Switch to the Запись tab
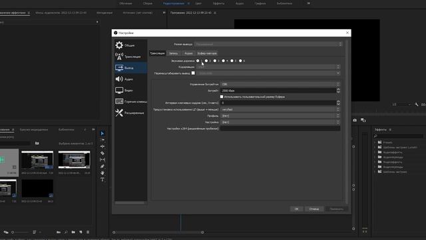The width and height of the screenshot is (426, 240). (x=173, y=53)
